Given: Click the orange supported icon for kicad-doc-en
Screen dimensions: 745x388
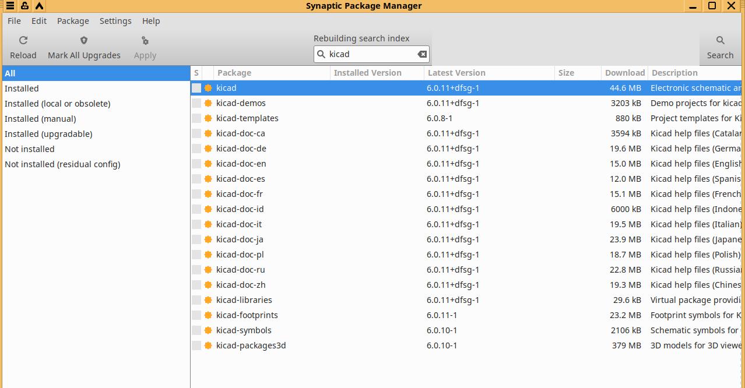Looking at the screenshot, I should click(208, 164).
